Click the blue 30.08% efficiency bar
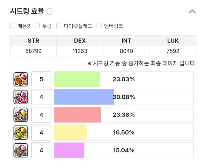The image size is (206, 168). tap(84, 97)
